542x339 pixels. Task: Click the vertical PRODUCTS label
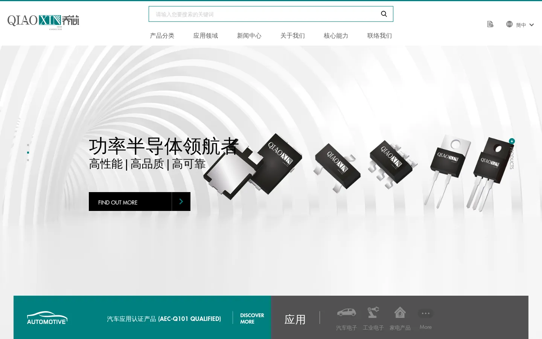tap(512, 157)
